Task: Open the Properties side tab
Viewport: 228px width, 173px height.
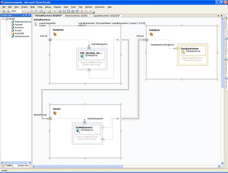Action: pyautogui.click(x=226, y=23)
